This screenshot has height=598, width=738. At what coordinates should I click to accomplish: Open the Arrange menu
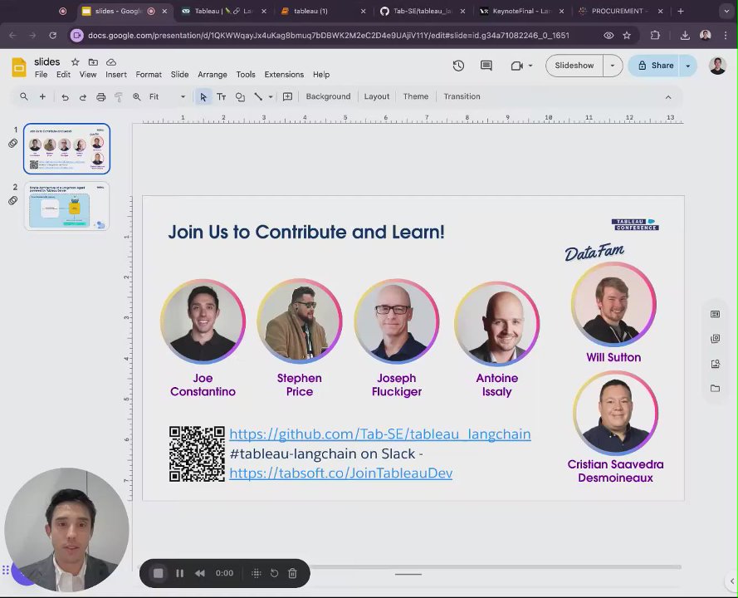point(213,75)
